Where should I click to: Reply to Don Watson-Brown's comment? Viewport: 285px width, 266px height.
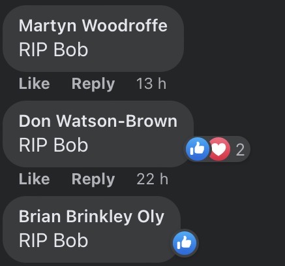[93, 179]
